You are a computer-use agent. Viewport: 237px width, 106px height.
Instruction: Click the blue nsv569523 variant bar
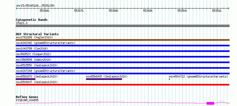pos(122,57)
